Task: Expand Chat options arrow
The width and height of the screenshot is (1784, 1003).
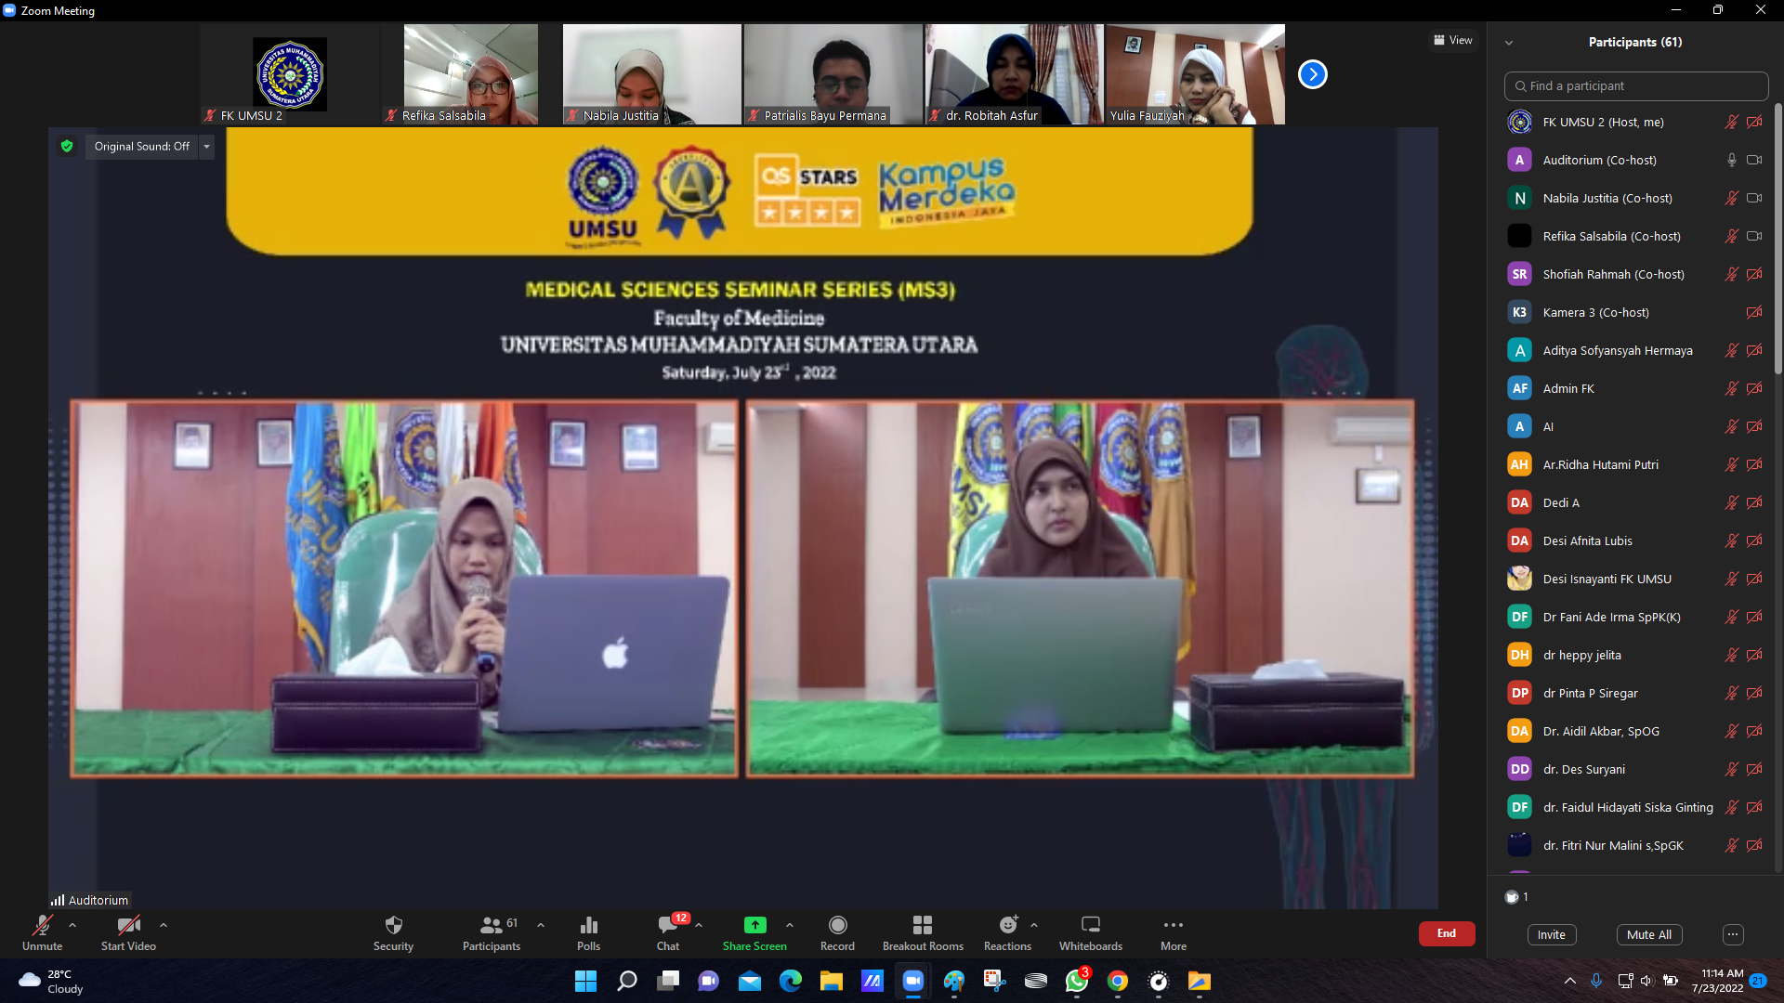Action: point(699,925)
